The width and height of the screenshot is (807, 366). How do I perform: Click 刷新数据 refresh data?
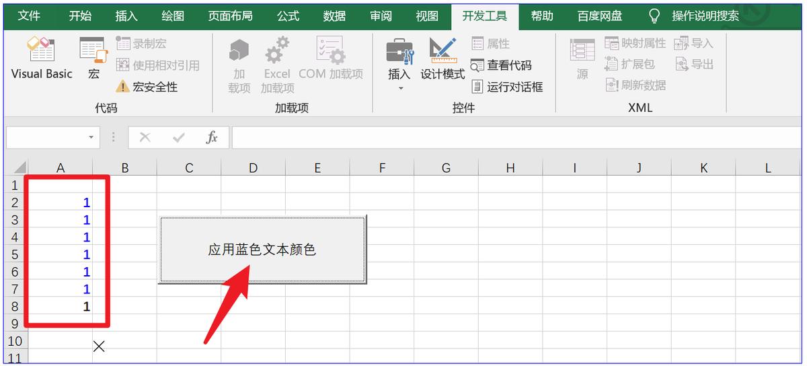coord(636,85)
